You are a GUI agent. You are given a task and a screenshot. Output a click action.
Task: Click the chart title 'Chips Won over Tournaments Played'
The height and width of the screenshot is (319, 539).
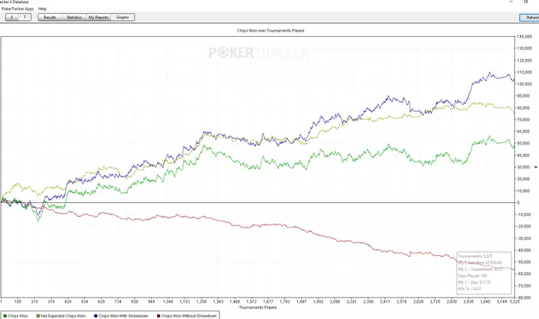click(270, 31)
